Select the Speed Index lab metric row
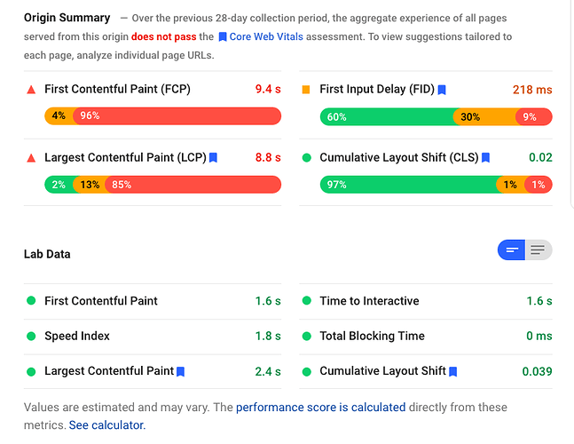 coord(153,337)
